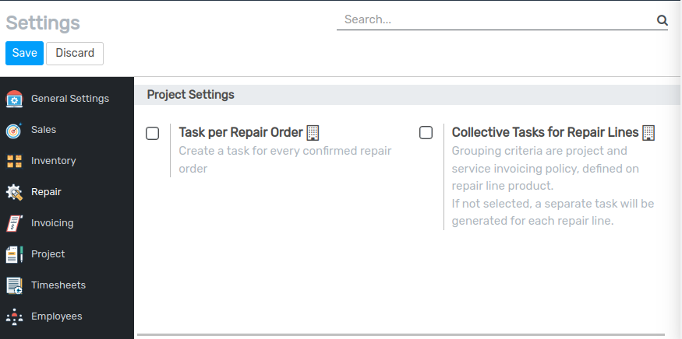682x339 pixels.
Task: Save the settings
Action: point(24,53)
